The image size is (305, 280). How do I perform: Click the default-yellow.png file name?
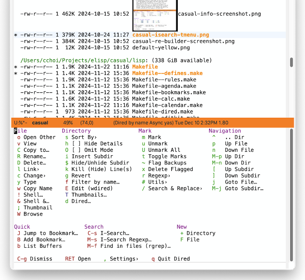161,48
